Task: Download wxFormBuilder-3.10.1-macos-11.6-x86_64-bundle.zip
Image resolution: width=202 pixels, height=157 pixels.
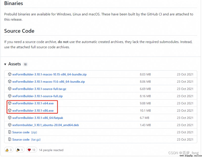Action: tap(48, 82)
